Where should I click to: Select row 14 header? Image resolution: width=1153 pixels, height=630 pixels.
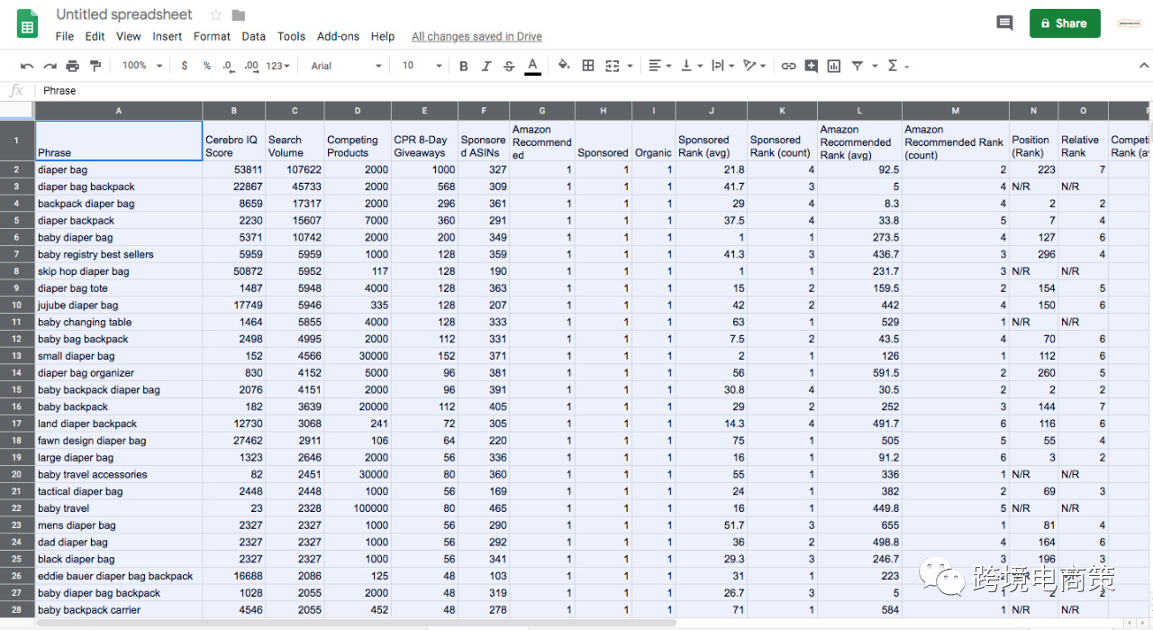pyautogui.click(x=17, y=373)
